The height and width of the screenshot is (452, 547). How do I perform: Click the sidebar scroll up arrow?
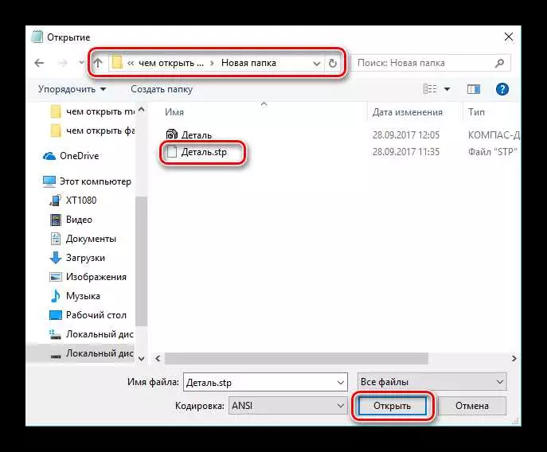(x=141, y=110)
